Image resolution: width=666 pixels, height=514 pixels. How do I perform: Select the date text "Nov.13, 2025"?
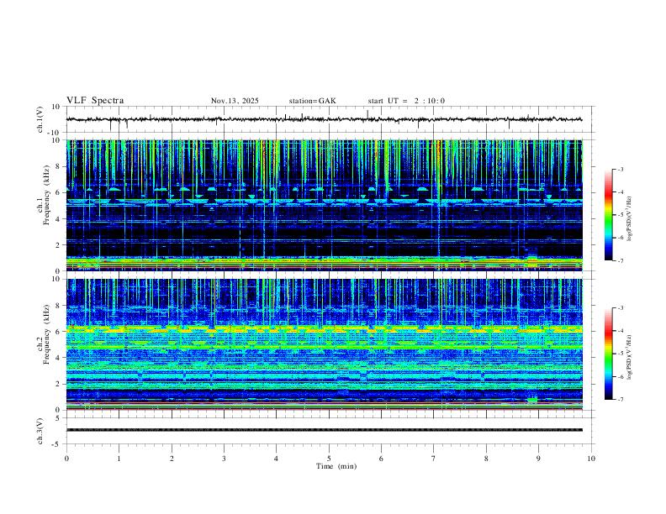click(235, 101)
